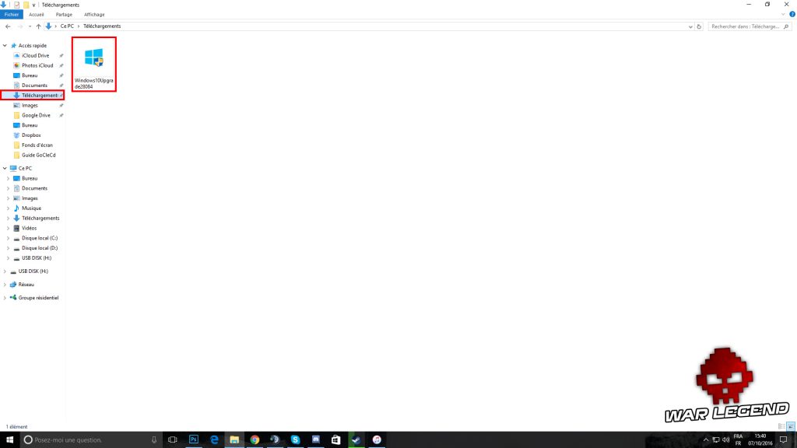Open Skype from the taskbar
The width and height of the screenshot is (797, 448).
point(296,439)
